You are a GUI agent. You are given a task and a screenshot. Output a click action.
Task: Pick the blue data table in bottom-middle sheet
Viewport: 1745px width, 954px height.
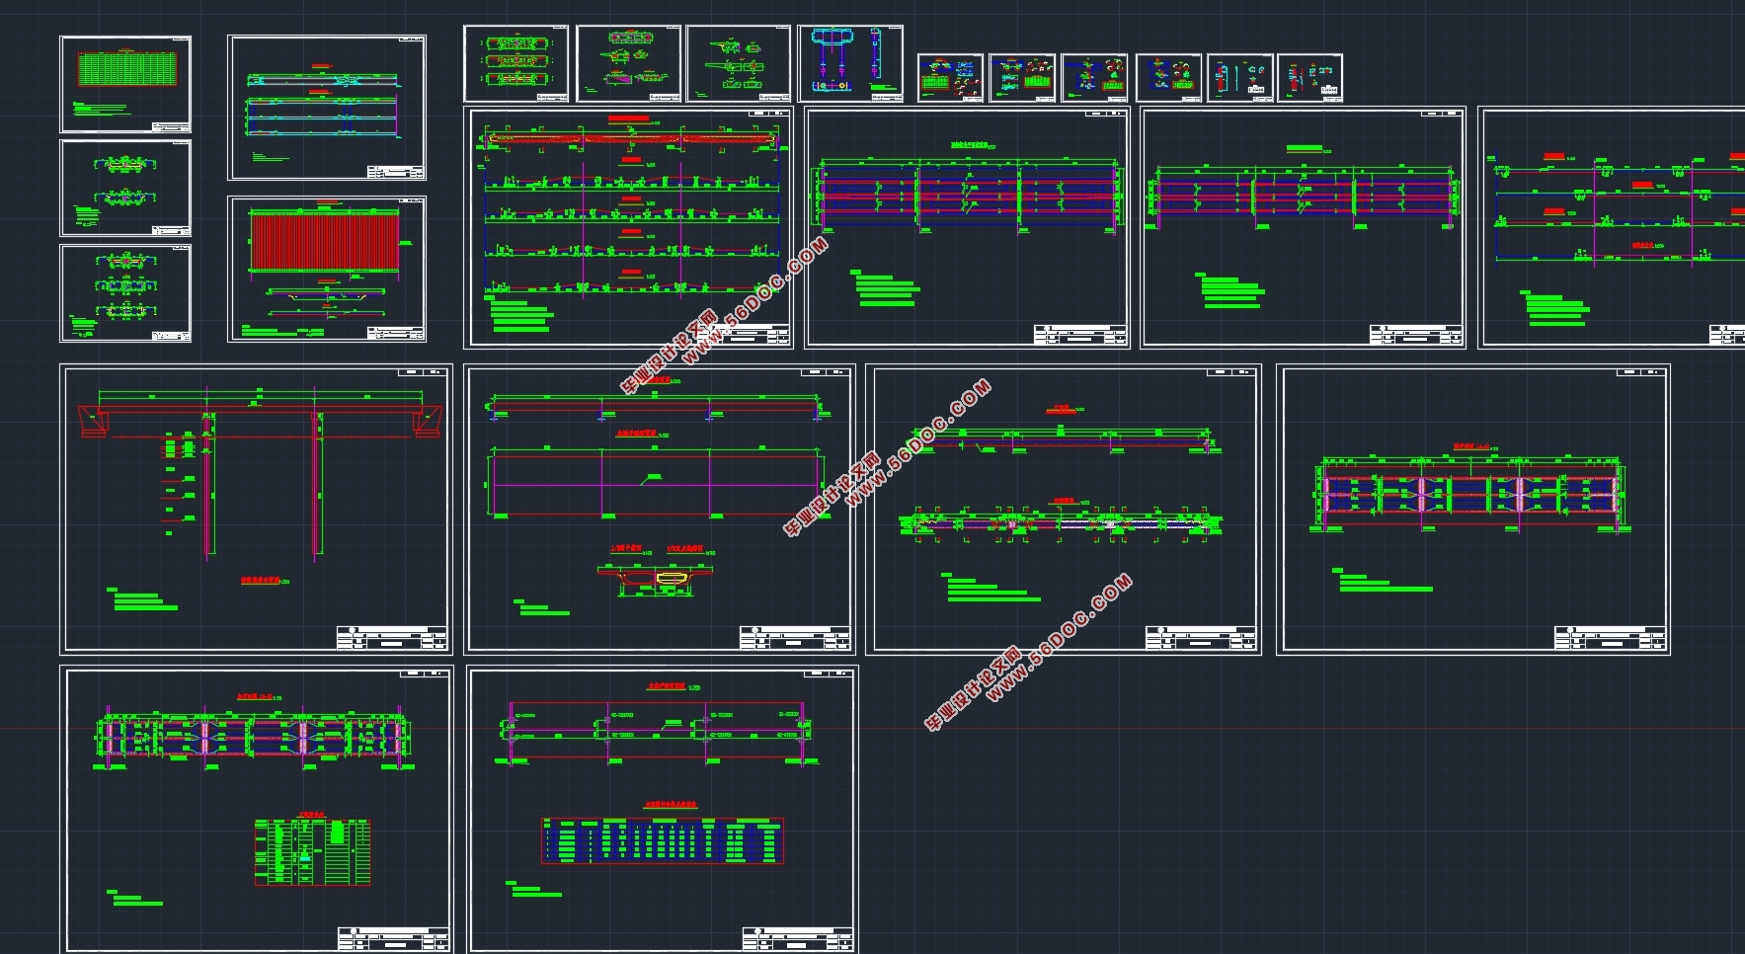663,840
